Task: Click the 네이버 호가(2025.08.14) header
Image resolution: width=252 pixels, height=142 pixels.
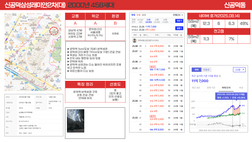Action: coord(219,16)
